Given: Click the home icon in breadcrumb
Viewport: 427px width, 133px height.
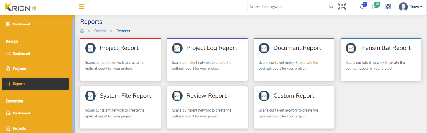Looking at the screenshot, I should coord(82,31).
